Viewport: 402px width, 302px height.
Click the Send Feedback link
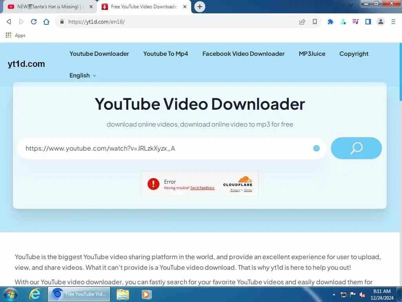[x=202, y=188]
